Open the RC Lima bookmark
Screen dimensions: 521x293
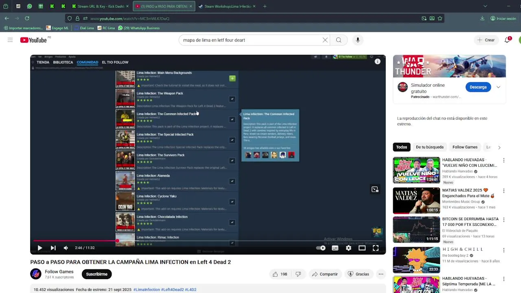point(106,28)
